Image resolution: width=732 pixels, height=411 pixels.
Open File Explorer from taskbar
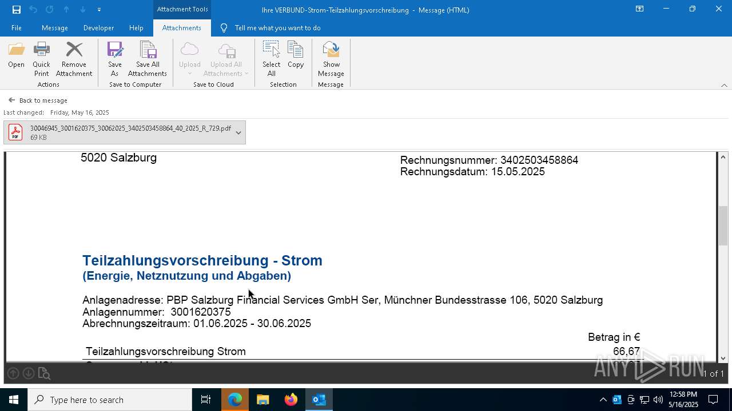click(x=262, y=400)
